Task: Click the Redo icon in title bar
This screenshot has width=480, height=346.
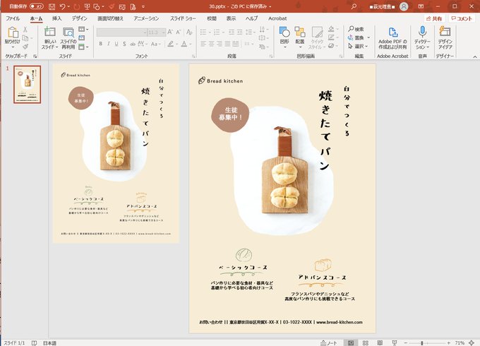Action: tap(76, 6)
